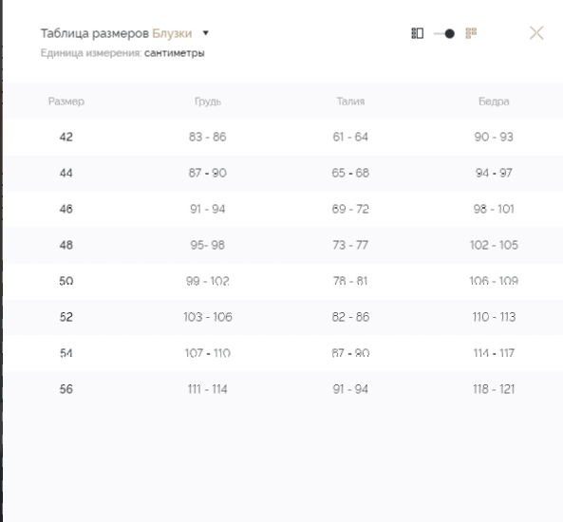Screen dimensions: 563x522
Task: Open the Блузки category selector
Action: (x=172, y=33)
